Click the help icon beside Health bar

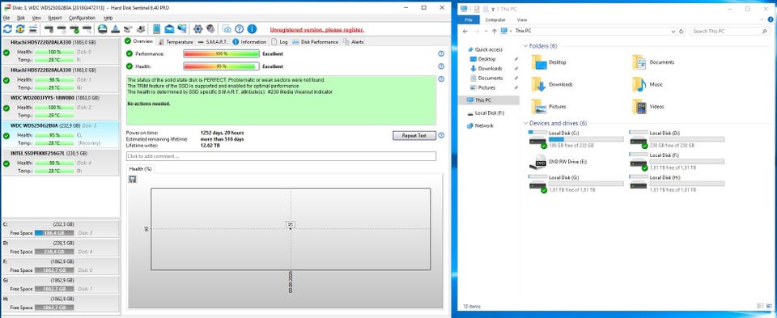coord(441,66)
